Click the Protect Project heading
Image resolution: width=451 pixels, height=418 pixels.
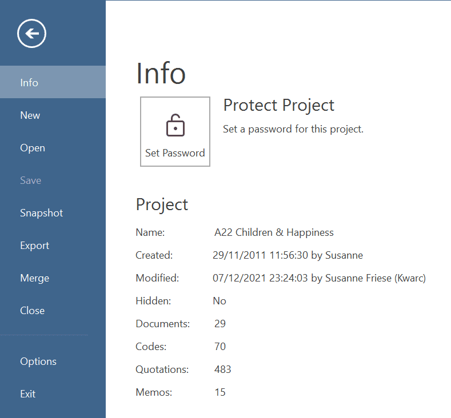pyautogui.click(x=279, y=105)
